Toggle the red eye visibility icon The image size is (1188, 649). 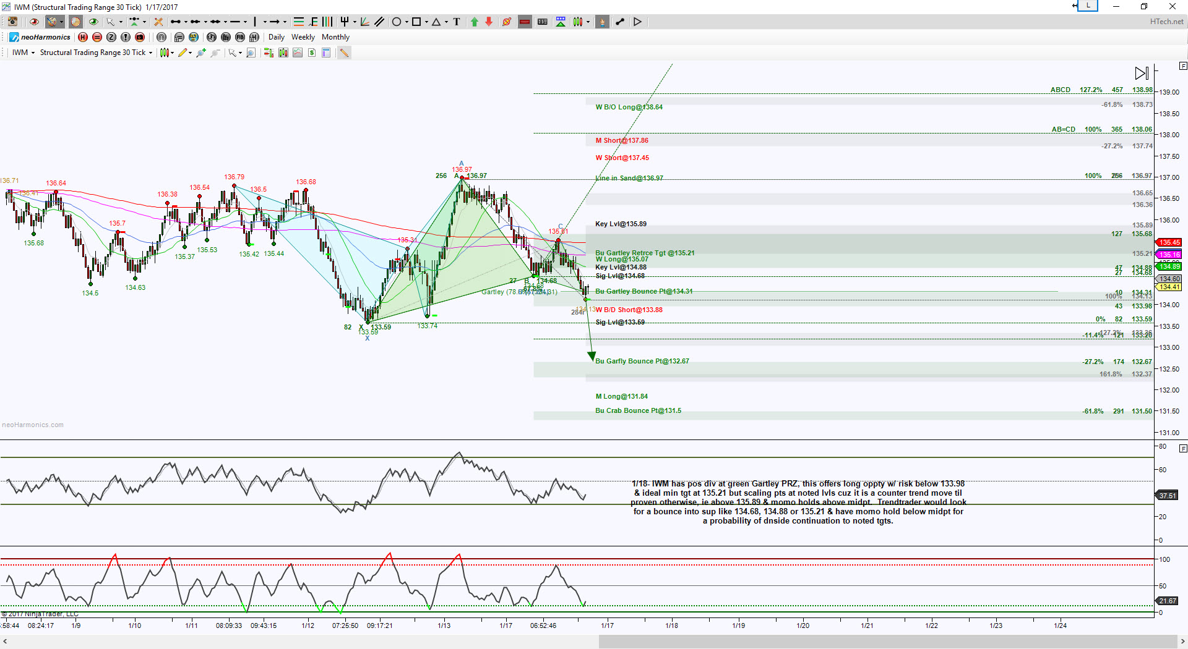point(34,22)
